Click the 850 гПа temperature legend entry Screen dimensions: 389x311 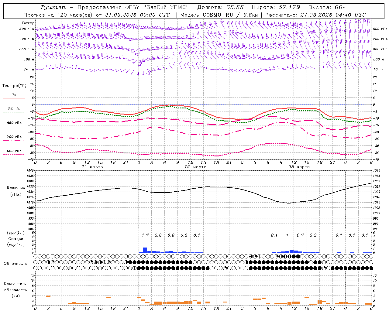pyautogui.click(x=14, y=123)
